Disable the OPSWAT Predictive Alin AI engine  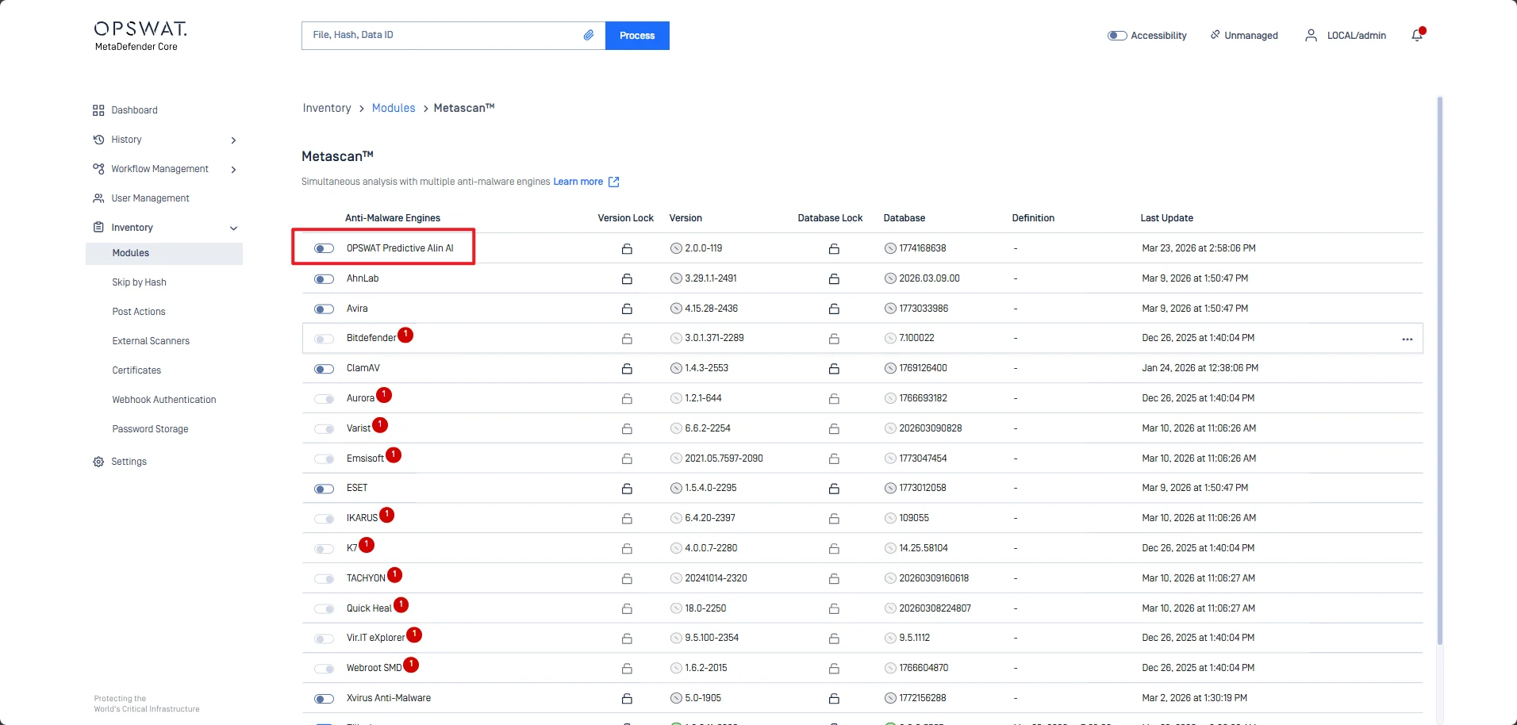(x=324, y=249)
